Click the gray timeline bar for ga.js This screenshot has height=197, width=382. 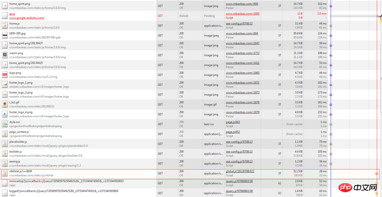[x=354, y=16]
